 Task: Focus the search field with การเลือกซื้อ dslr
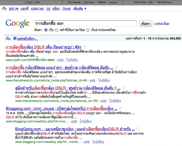[86, 24]
